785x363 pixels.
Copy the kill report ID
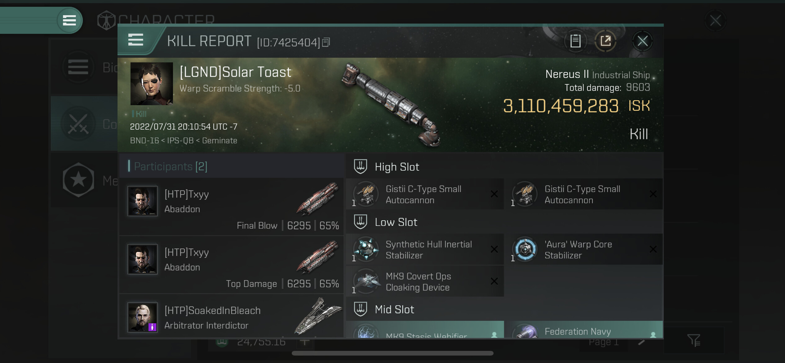click(326, 42)
